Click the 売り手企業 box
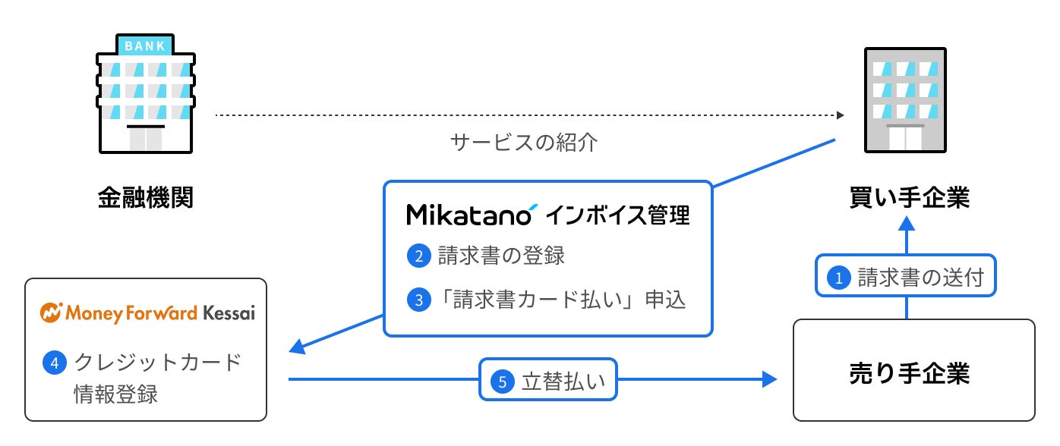Screen dimensions: 1060x446 (913, 371)
